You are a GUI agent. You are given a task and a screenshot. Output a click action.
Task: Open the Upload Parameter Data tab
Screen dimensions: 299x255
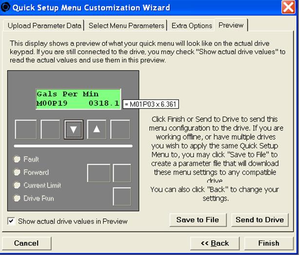[44, 25]
